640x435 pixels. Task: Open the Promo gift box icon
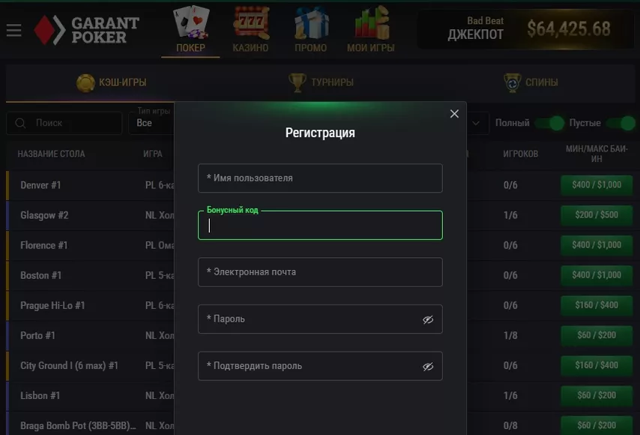click(311, 22)
